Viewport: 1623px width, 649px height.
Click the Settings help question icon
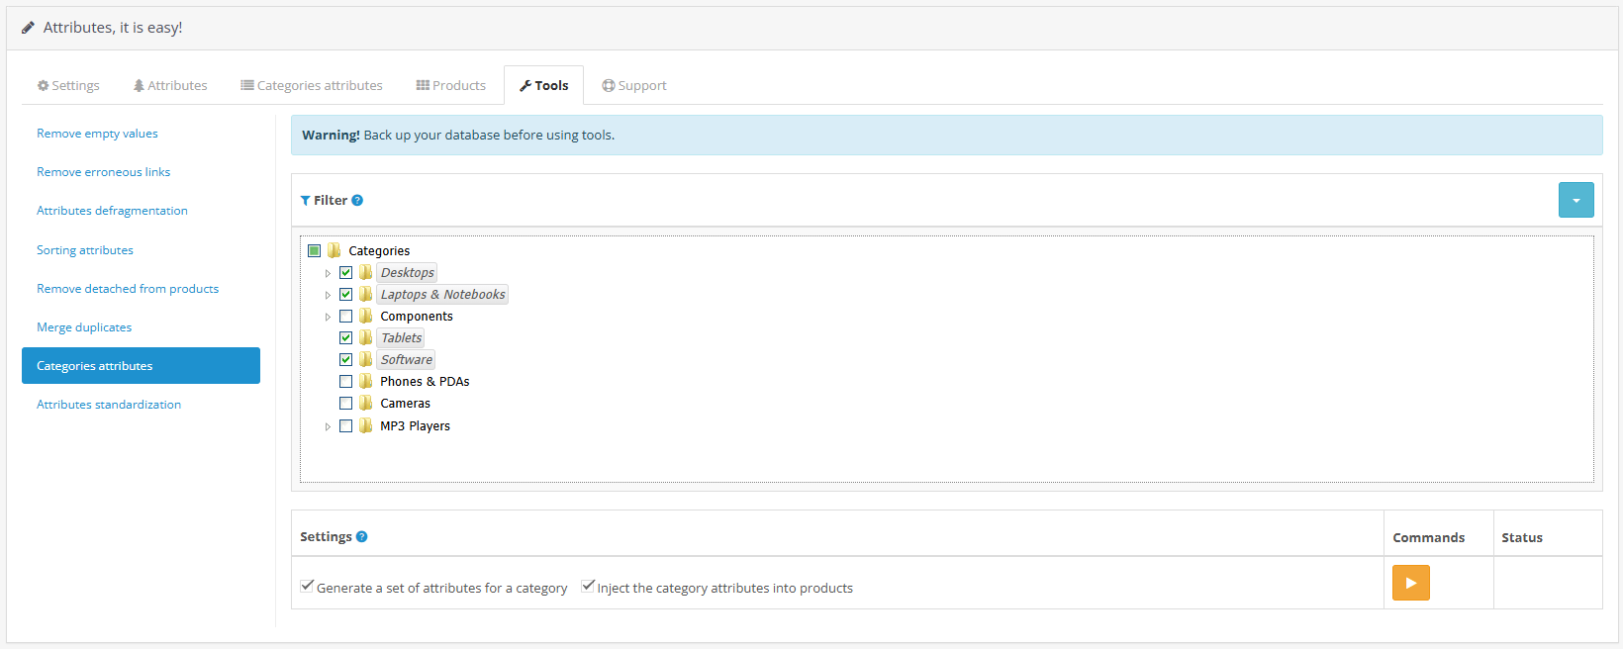point(361,536)
